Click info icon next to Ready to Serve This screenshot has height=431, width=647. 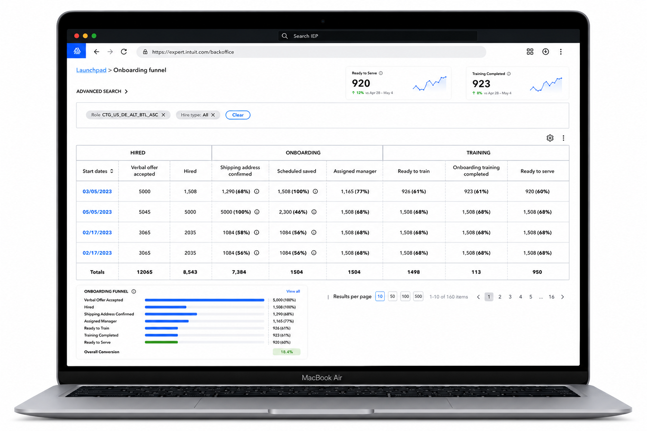[x=381, y=73]
